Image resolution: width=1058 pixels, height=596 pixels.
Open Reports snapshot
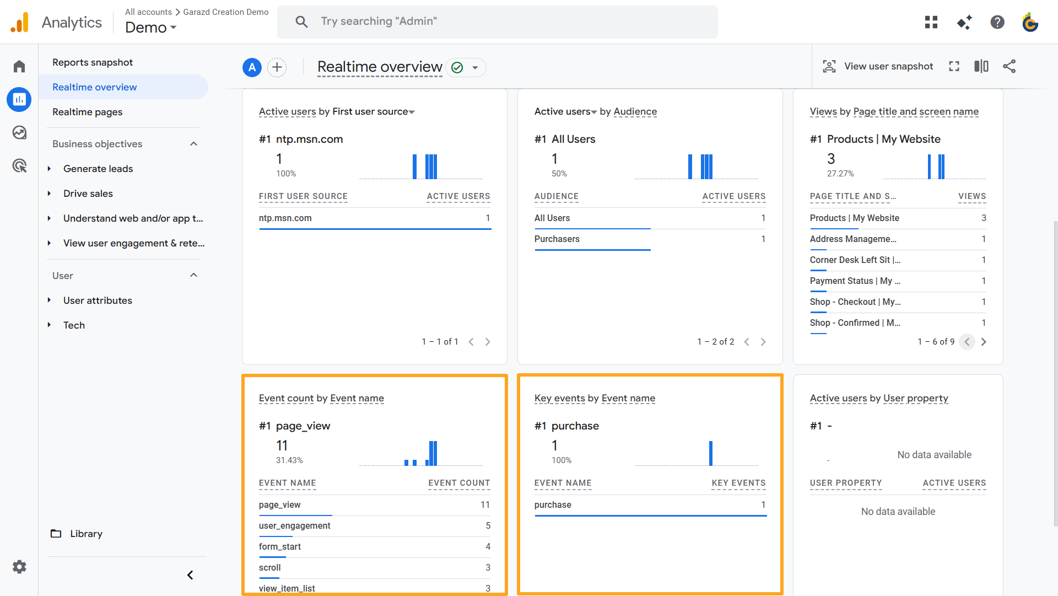[92, 62]
